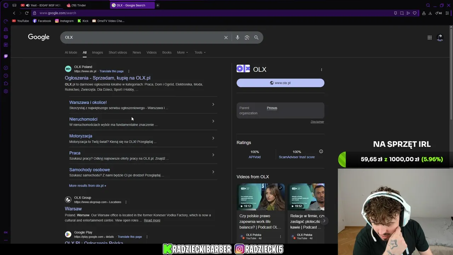The height and width of the screenshot is (255, 453).
Task: Clear the Google search box with X
Action: (x=226, y=38)
